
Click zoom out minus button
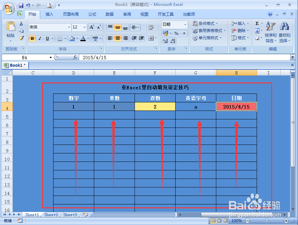coord(247,221)
